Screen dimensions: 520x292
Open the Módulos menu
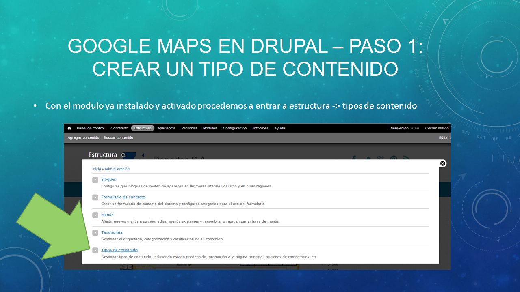(210, 128)
